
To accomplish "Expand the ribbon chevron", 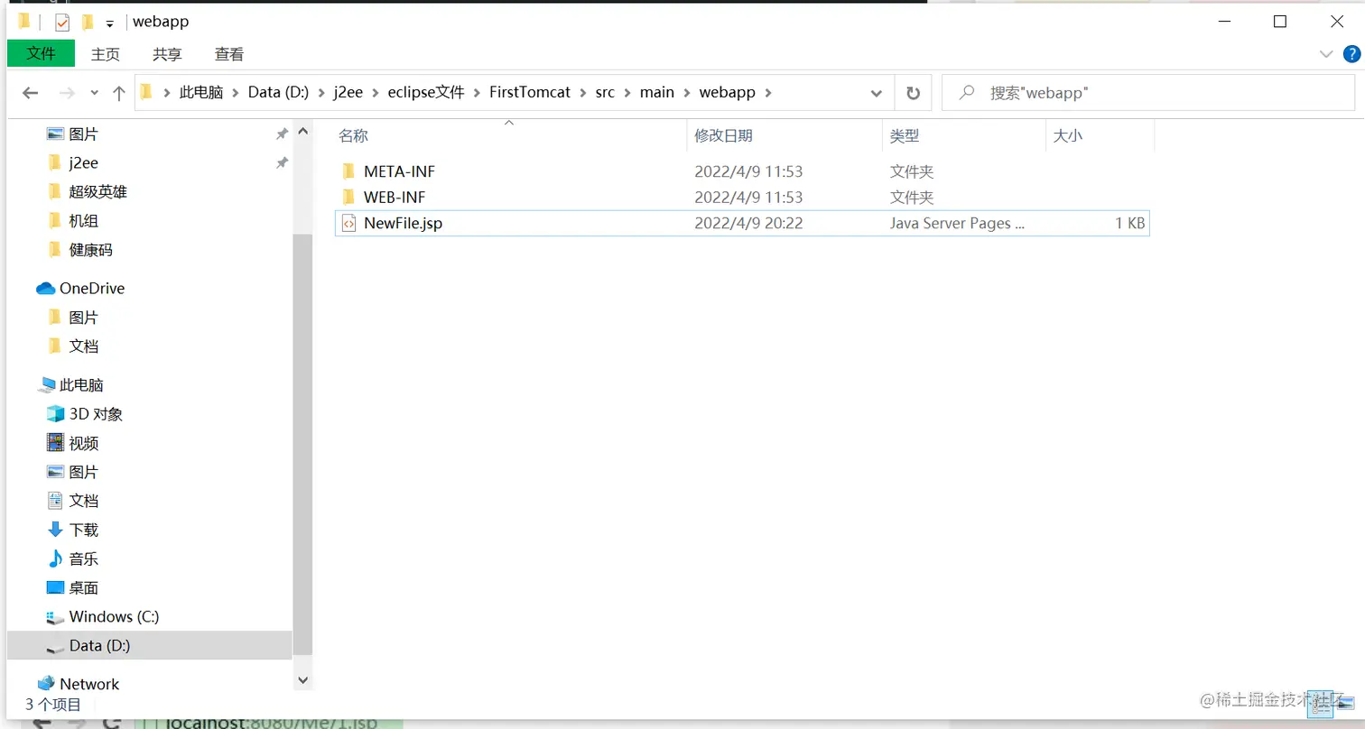I will (x=1326, y=54).
